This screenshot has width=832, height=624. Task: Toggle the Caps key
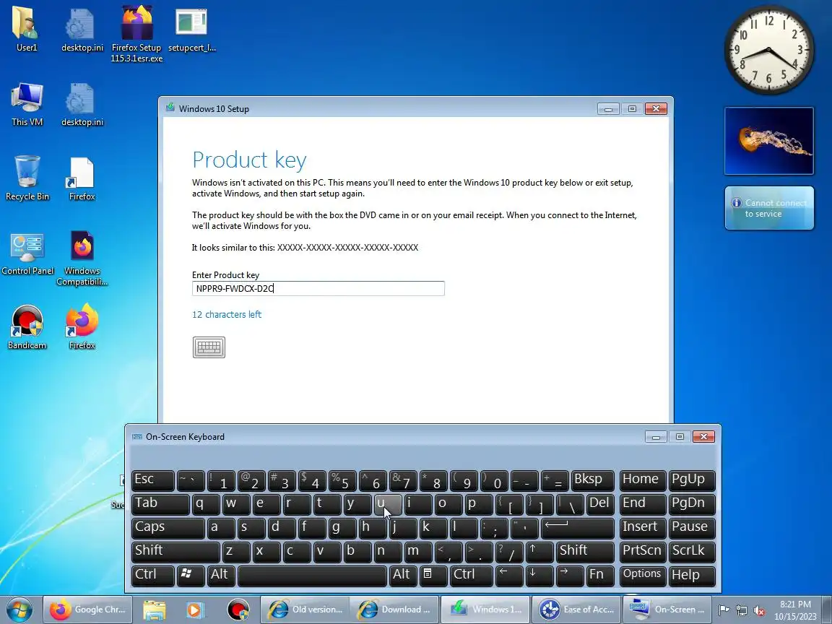pos(168,528)
